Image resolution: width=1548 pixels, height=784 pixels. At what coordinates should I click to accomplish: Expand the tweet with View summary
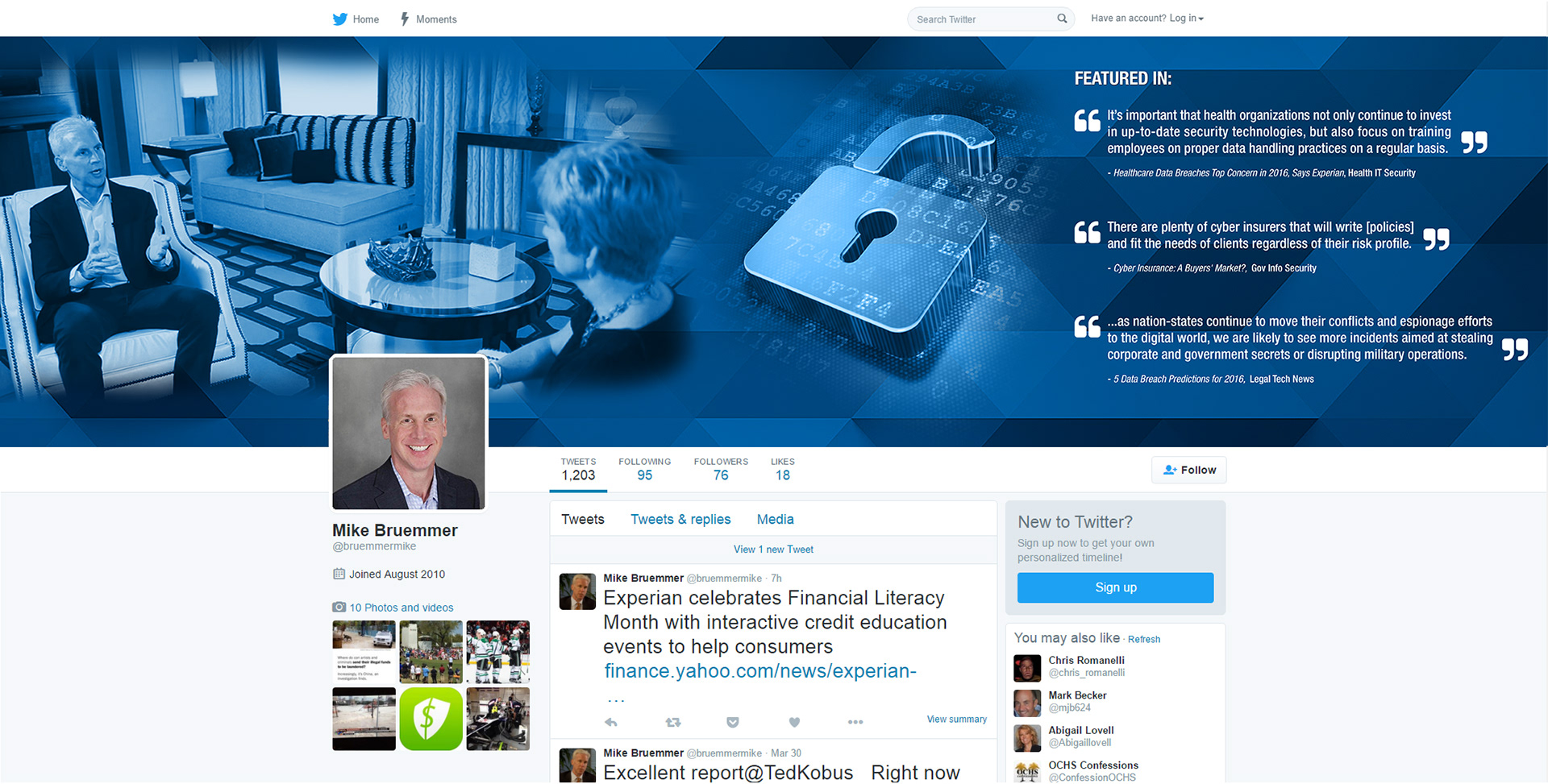[956, 719]
